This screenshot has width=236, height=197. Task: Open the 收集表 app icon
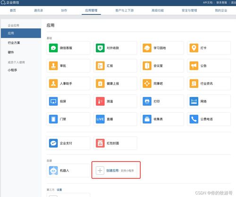[x=147, y=119]
